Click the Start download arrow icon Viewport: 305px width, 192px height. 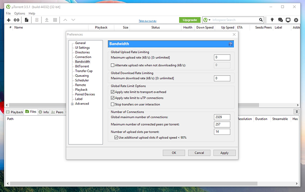[x=47, y=20]
